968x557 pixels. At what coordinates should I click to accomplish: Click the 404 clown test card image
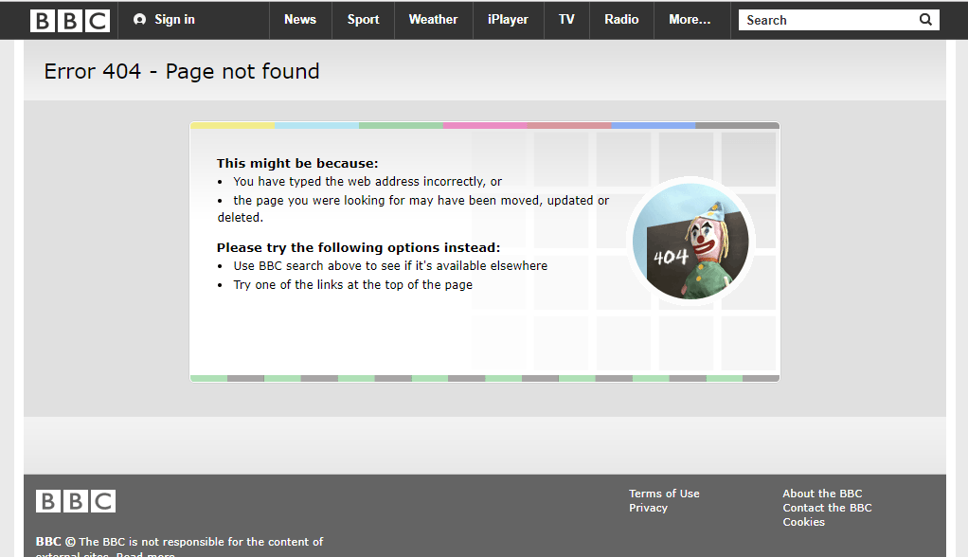coord(690,241)
